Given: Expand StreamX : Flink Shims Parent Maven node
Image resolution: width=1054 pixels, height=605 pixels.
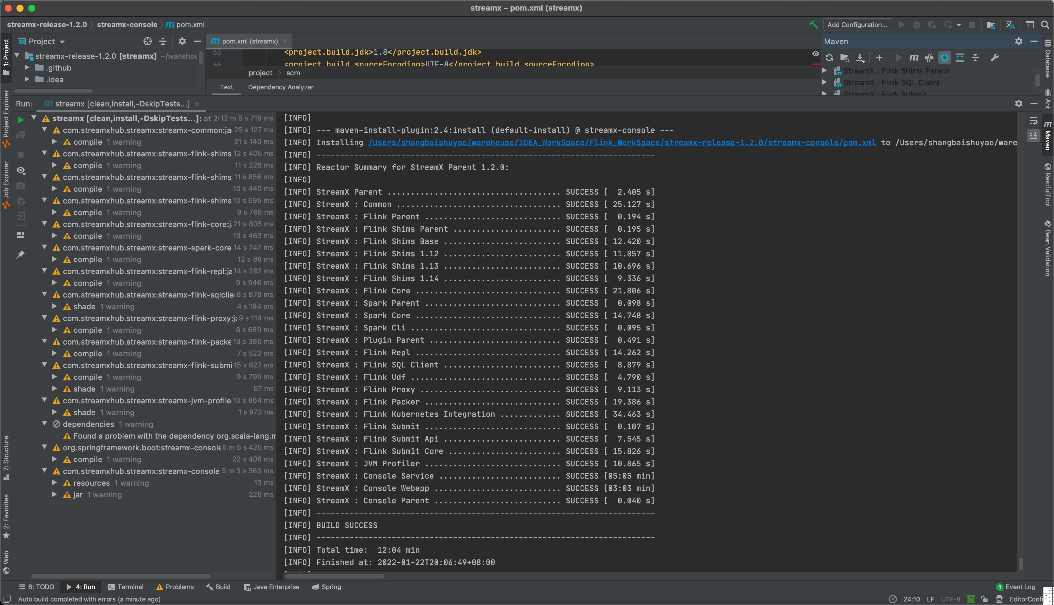Looking at the screenshot, I should point(825,71).
